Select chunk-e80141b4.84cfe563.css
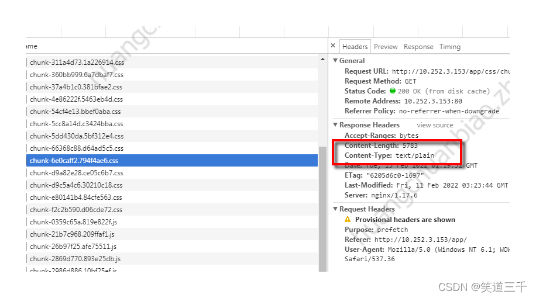 (x=172, y=197)
